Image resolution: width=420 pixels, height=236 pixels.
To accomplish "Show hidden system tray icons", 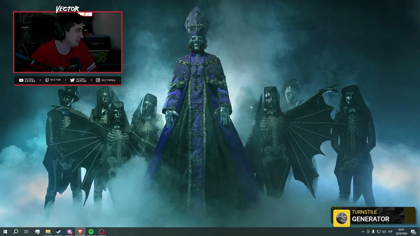I will pyautogui.click(x=363, y=232).
